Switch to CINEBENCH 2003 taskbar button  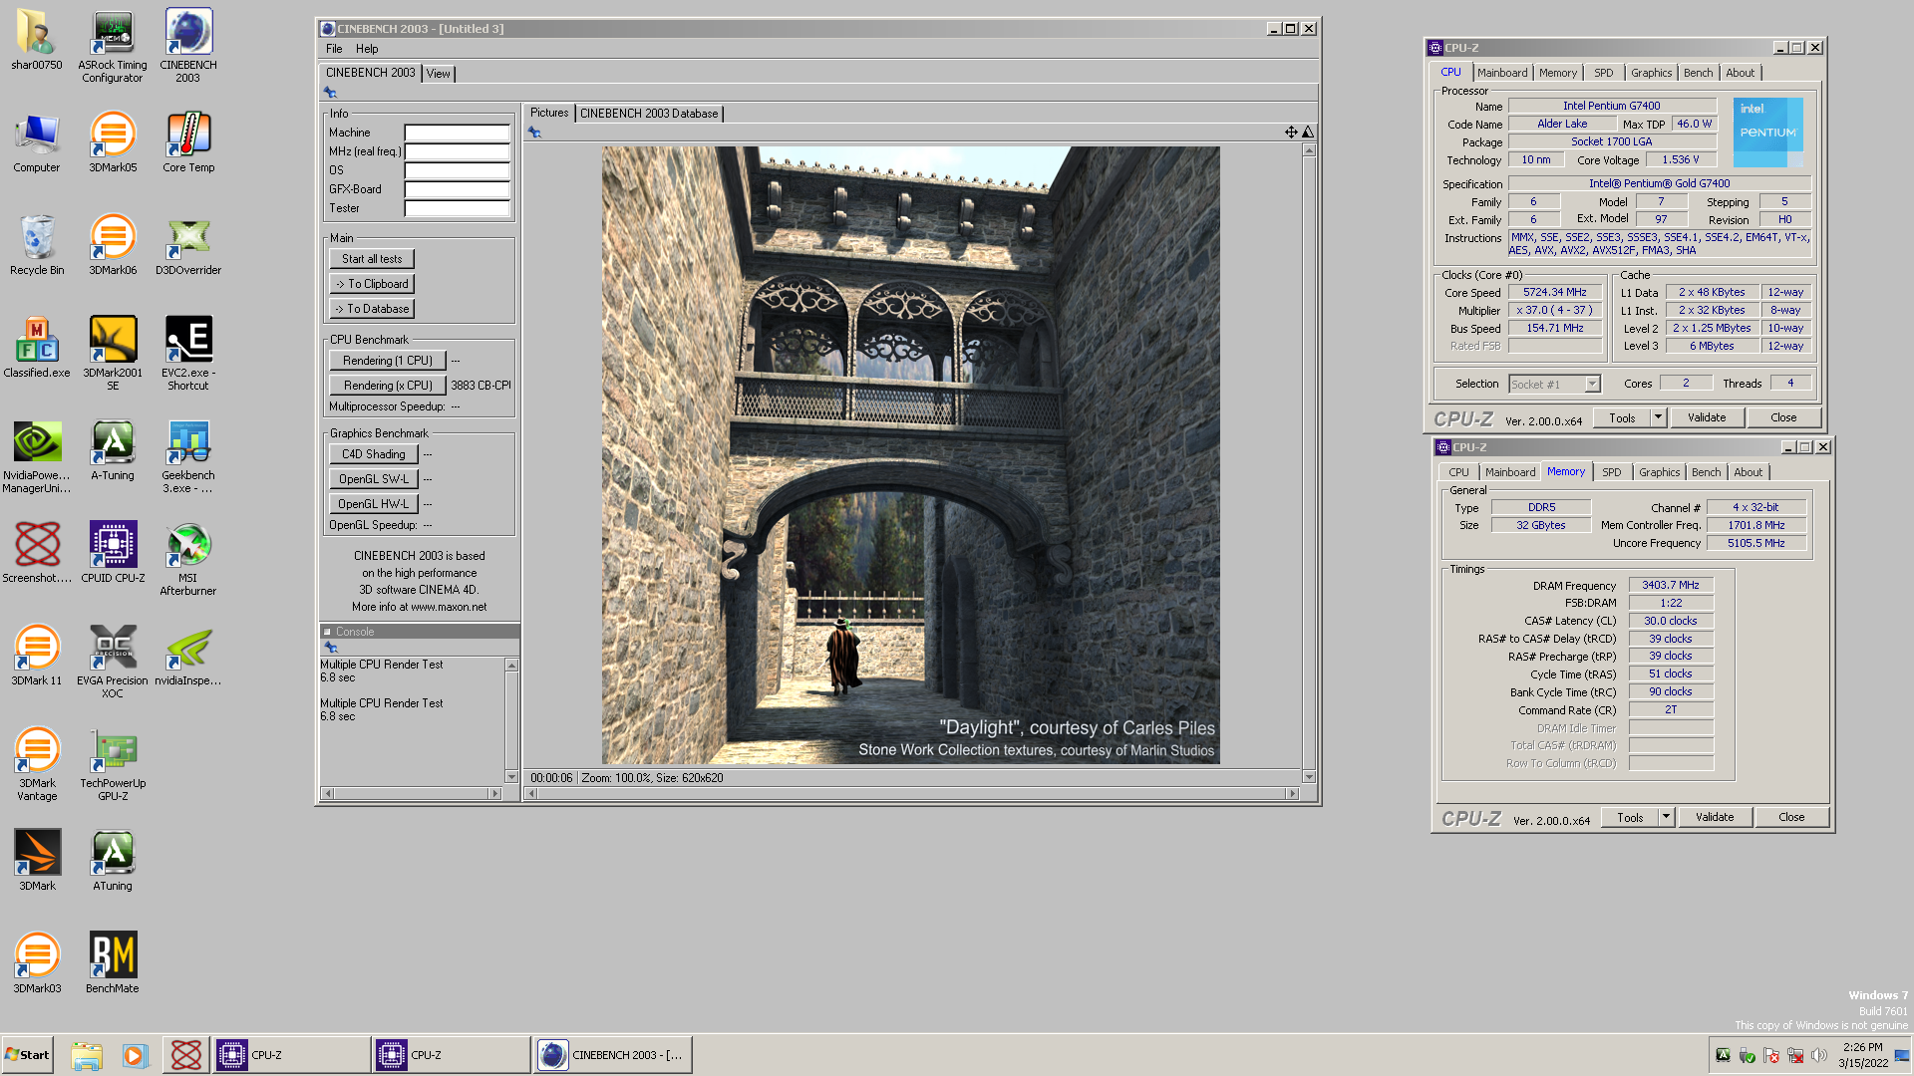pyautogui.click(x=612, y=1055)
